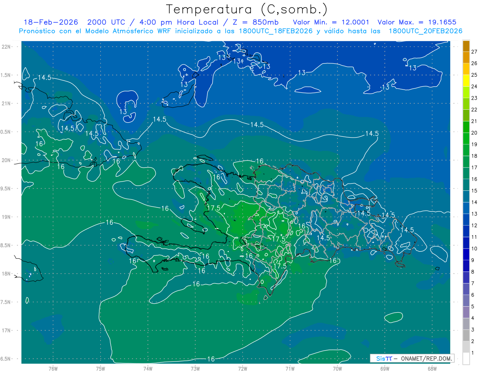The height and width of the screenshot is (374, 485).
Task: Click the 68W longitude axis label
Action: pos(432,369)
